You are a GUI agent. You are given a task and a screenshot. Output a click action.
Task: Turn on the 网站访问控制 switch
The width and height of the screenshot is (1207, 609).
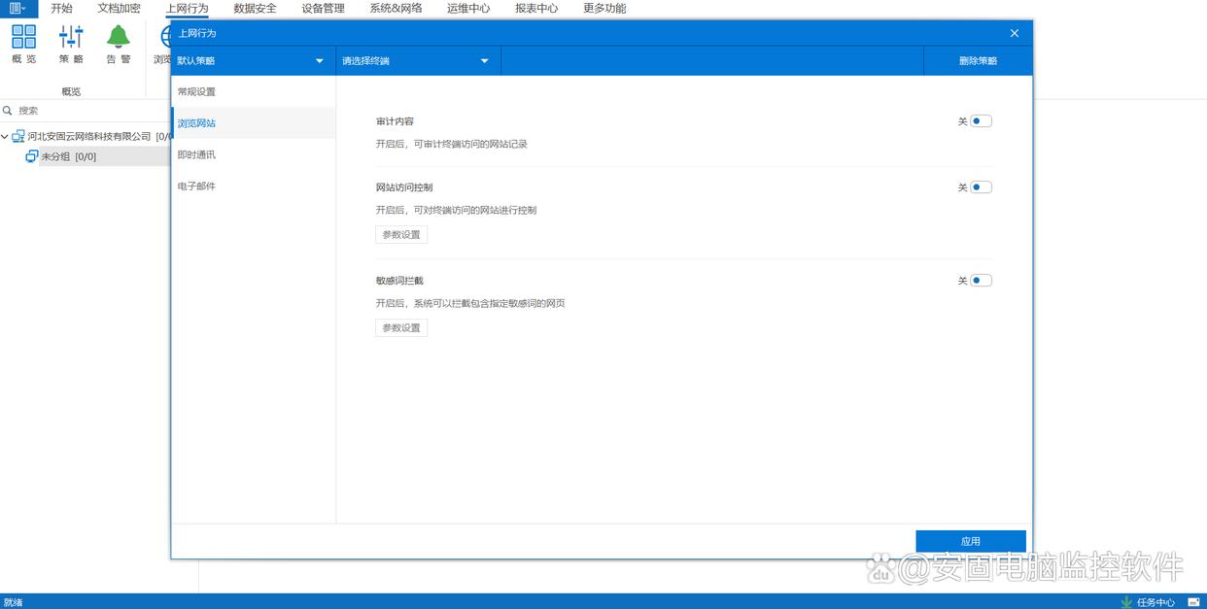[981, 187]
